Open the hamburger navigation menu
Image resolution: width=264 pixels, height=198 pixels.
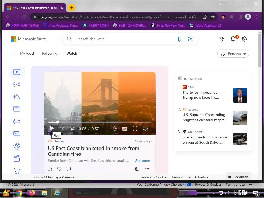click(x=13, y=54)
